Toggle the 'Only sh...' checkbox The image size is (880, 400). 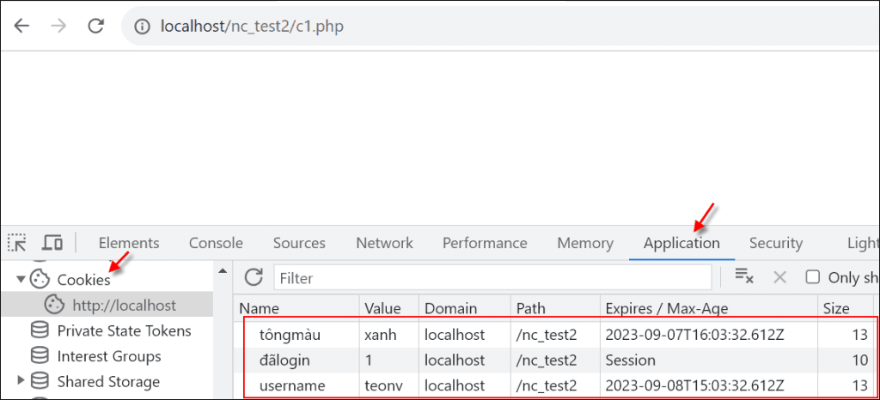point(813,276)
